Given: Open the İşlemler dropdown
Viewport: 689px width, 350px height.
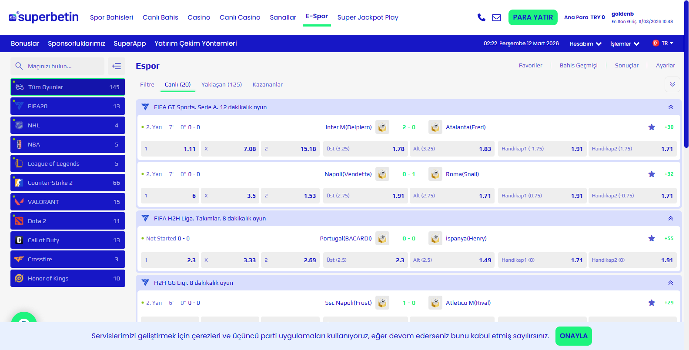Looking at the screenshot, I should click(625, 43).
